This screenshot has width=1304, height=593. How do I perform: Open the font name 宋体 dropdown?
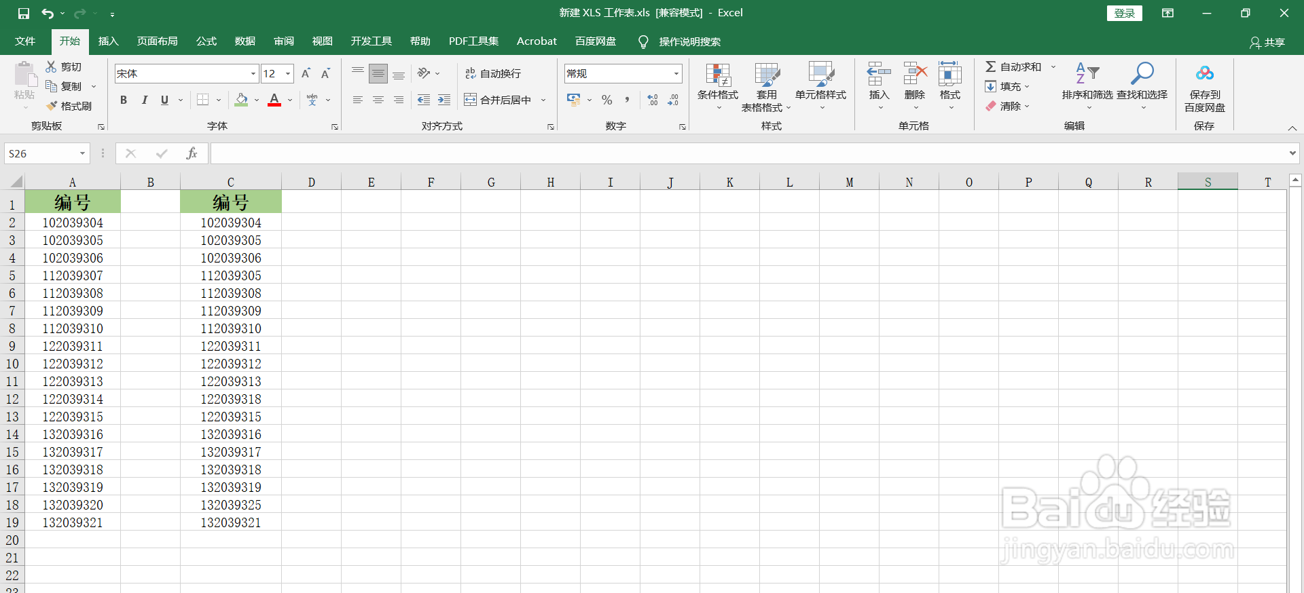253,73
